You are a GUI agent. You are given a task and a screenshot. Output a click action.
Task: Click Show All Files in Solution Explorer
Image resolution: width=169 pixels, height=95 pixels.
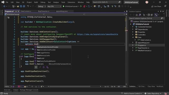[152, 15]
